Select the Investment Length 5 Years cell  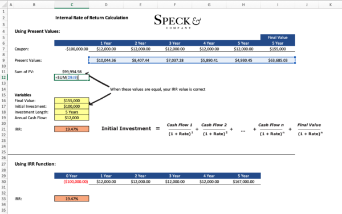pyautogui.click(x=72, y=112)
